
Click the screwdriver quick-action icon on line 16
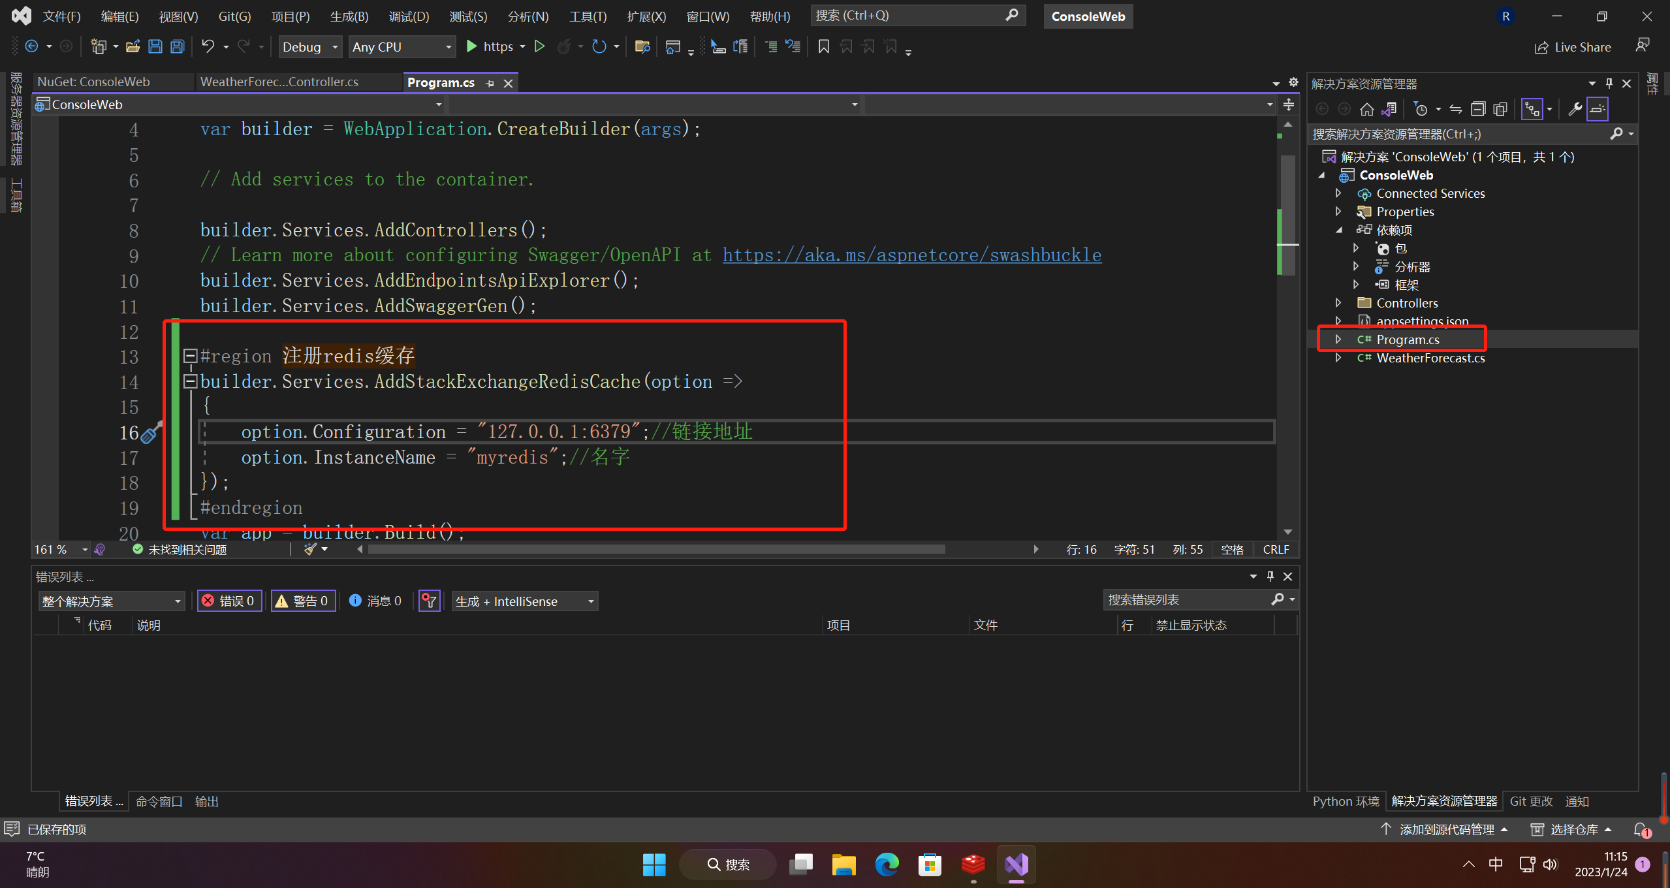click(x=151, y=434)
